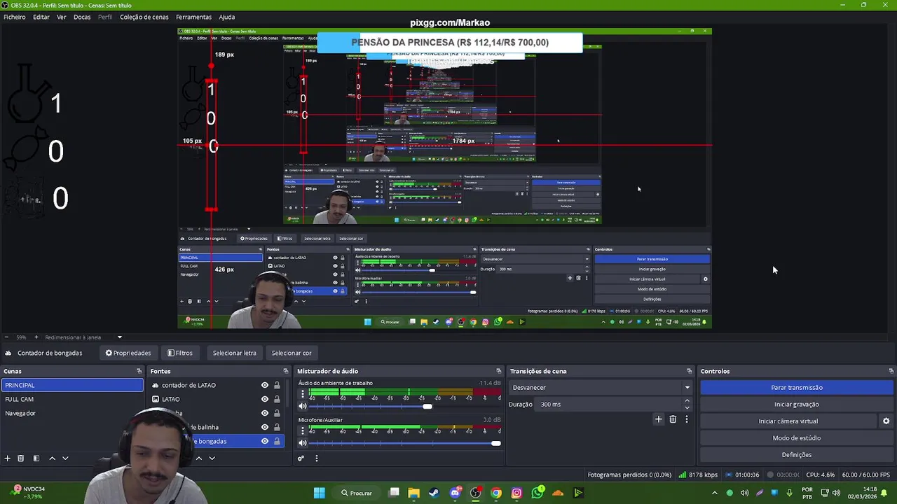Add a new scene transition
This screenshot has height=504, width=897.
(x=658, y=419)
